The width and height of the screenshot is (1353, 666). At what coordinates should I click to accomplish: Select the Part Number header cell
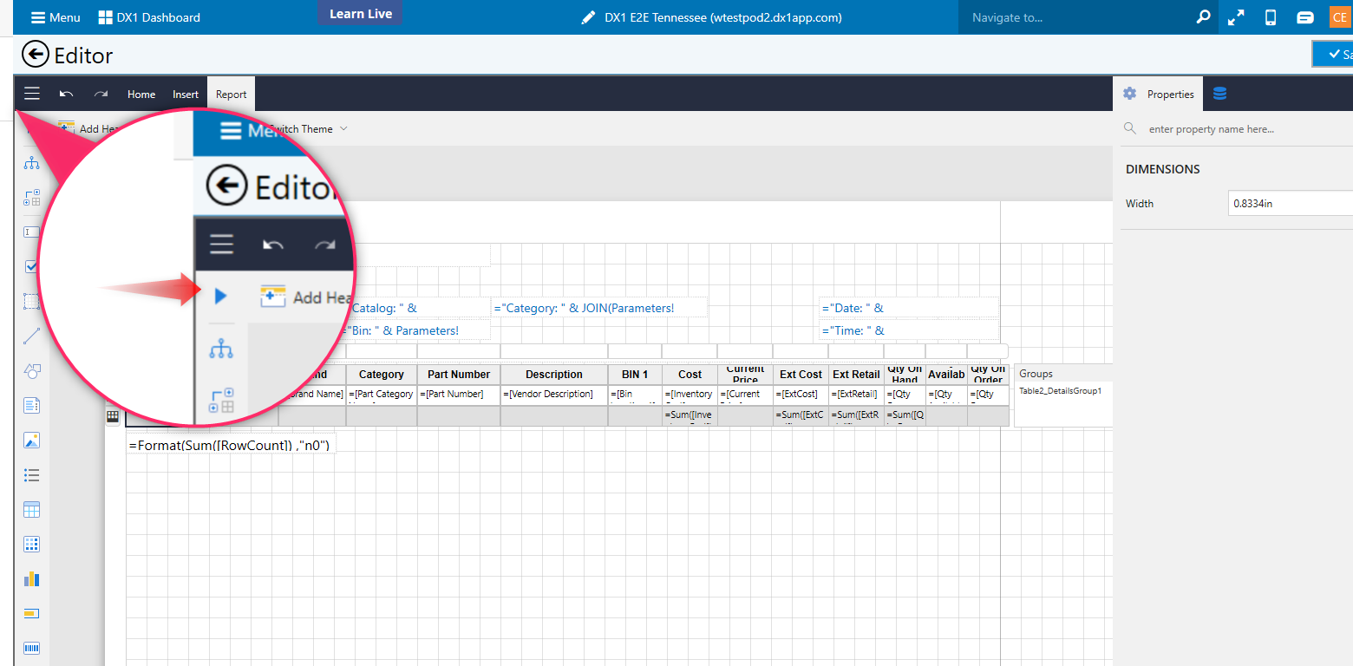459,375
